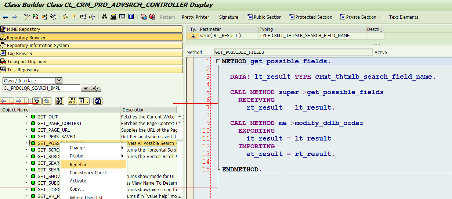Viewport: 452px width, 199px height.
Task: Click the Expand all nodes icon
Action: point(37,101)
